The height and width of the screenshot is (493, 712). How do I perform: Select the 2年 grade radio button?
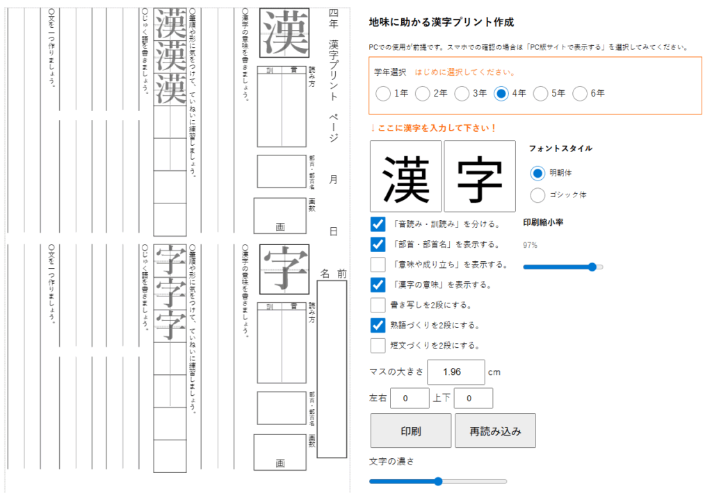pos(423,94)
